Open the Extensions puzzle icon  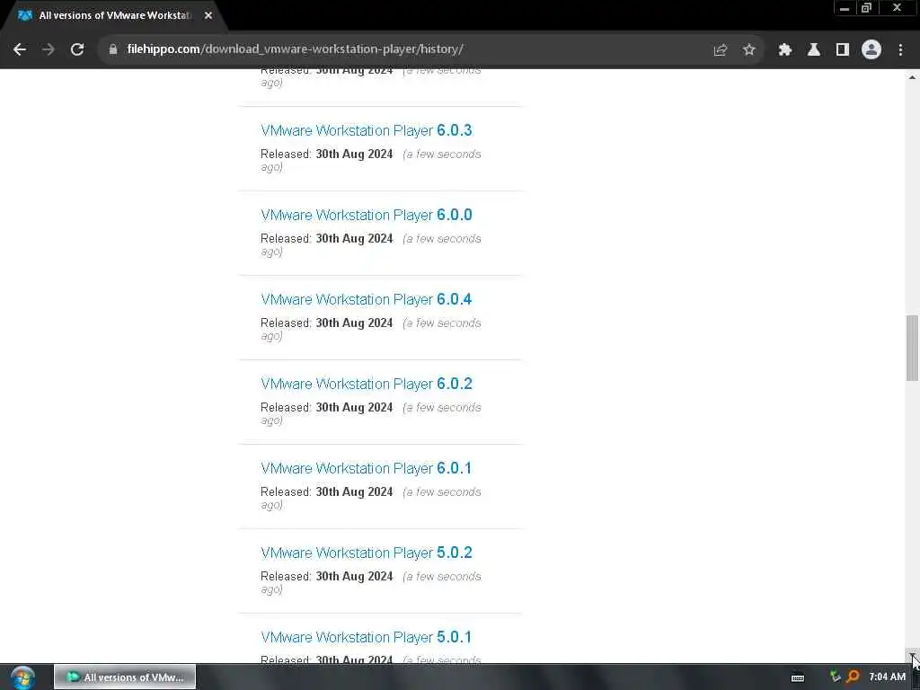coord(784,50)
